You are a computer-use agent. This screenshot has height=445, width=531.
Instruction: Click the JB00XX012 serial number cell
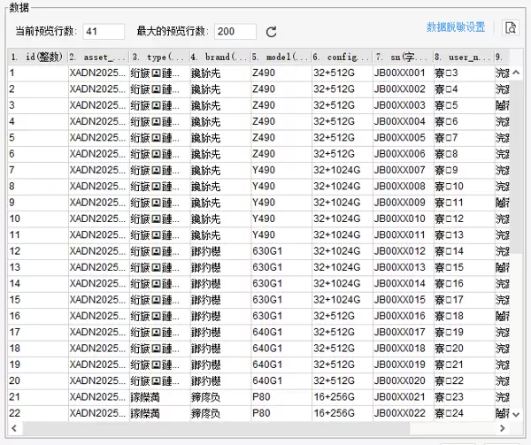[401, 251]
